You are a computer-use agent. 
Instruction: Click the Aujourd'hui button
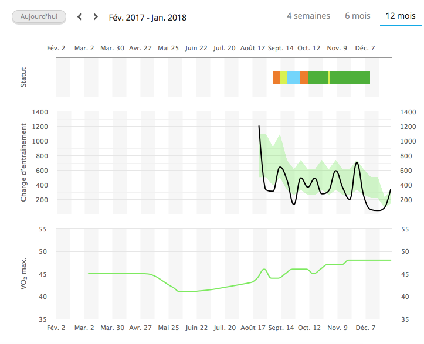click(39, 16)
